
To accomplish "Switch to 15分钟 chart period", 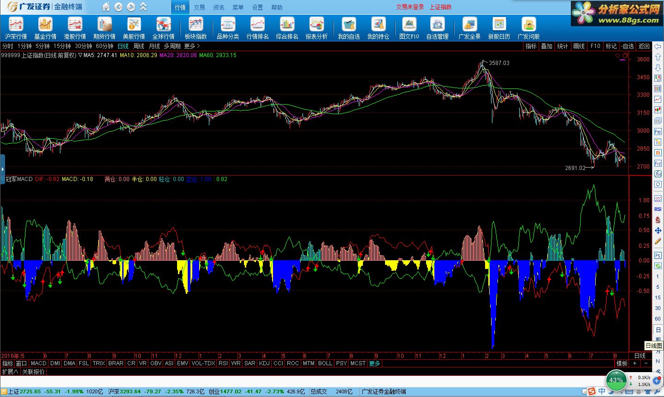I will (62, 46).
